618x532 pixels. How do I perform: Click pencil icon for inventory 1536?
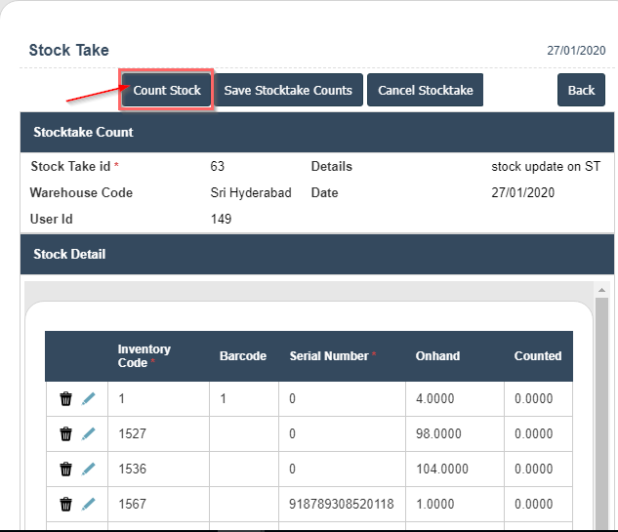89,469
